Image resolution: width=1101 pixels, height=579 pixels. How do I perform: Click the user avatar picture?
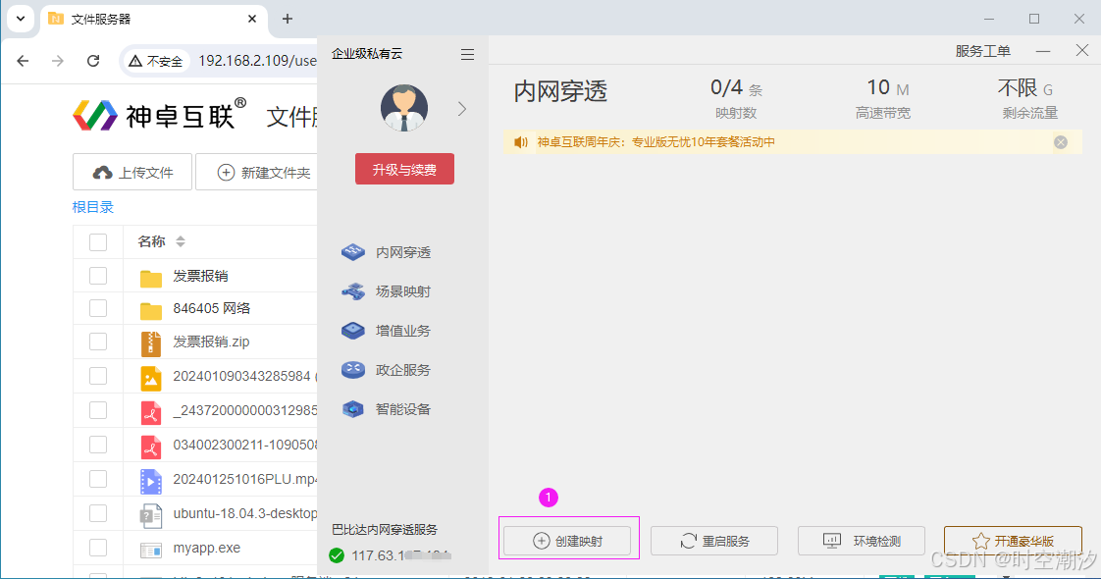click(404, 108)
